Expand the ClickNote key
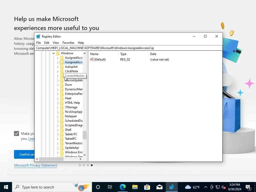Viewport: 256px width, 192px height. [58, 71]
